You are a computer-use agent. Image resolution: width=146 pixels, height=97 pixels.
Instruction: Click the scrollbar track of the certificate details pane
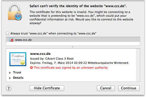138,65
